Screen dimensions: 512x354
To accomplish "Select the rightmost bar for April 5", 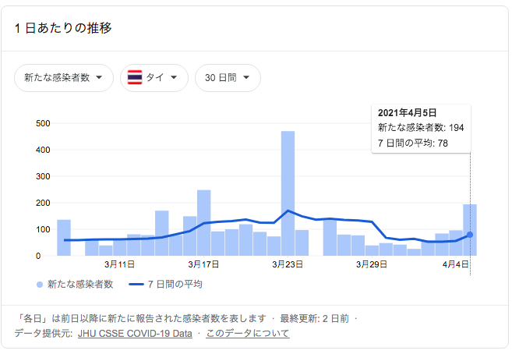I will coord(470,229).
